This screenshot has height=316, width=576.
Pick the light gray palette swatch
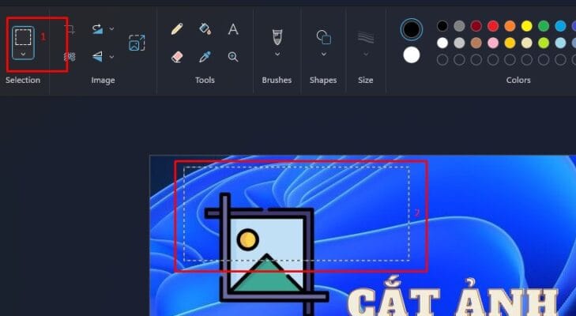click(x=459, y=43)
